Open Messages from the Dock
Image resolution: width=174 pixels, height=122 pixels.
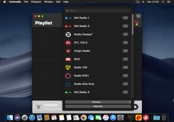(91, 118)
